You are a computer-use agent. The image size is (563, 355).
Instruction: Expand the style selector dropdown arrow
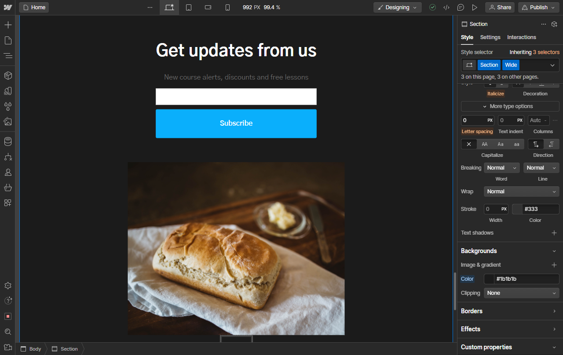pyautogui.click(x=552, y=65)
